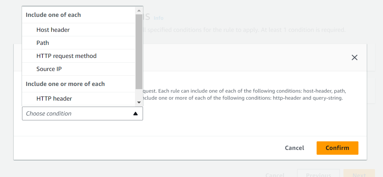Viewport: 383px width, 177px height.
Task: Select the HTTP header option
Action: (x=79, y=99)
